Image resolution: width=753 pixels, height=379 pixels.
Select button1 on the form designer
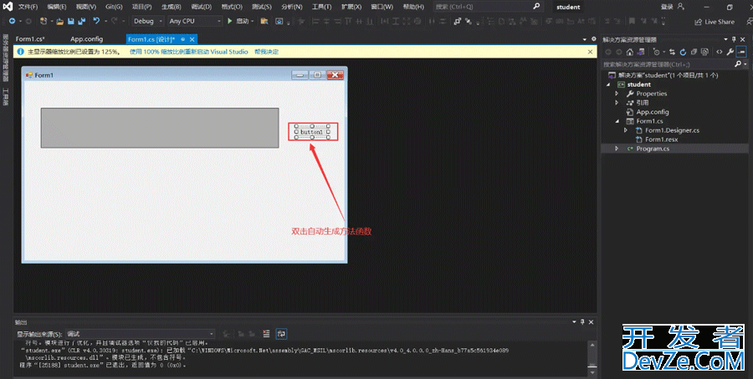point(312,132)
